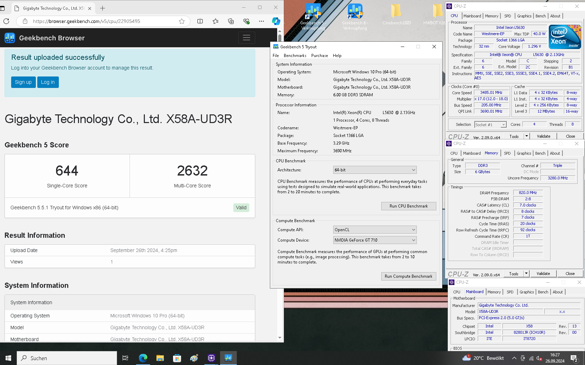This screenshot has height=365, width=585.
Task: Click Validate in Memory CPU-Z window
Action: pos(543,274)
